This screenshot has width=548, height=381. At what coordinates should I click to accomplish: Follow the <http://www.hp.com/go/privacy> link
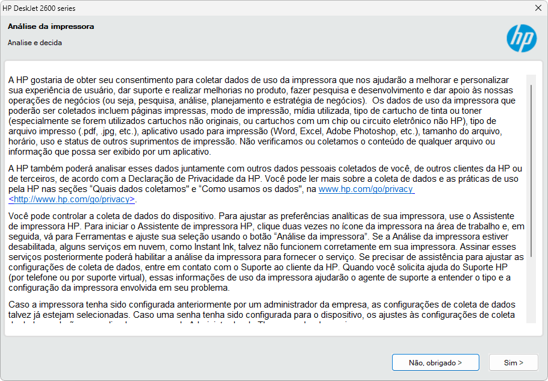click(x=72, y=199)
